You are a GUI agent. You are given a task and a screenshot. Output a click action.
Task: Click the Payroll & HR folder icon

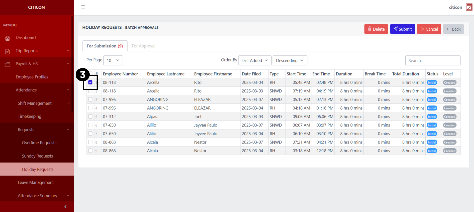click(x=8, y=64)
